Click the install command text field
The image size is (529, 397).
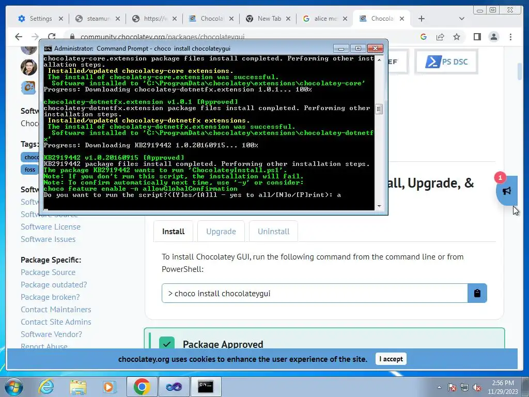point(315,293)
